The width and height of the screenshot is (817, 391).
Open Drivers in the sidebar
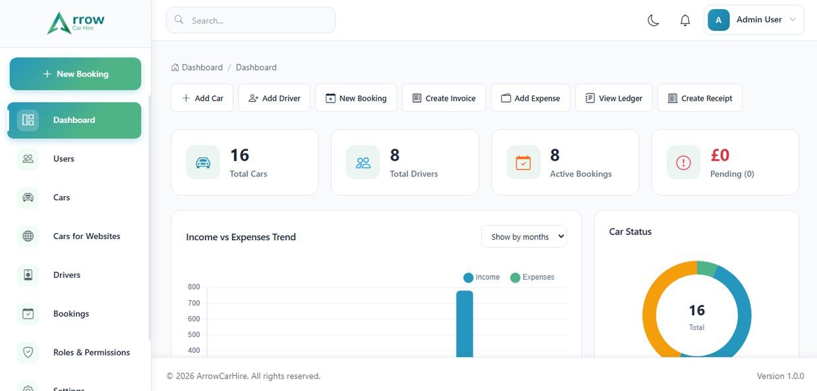74,275
